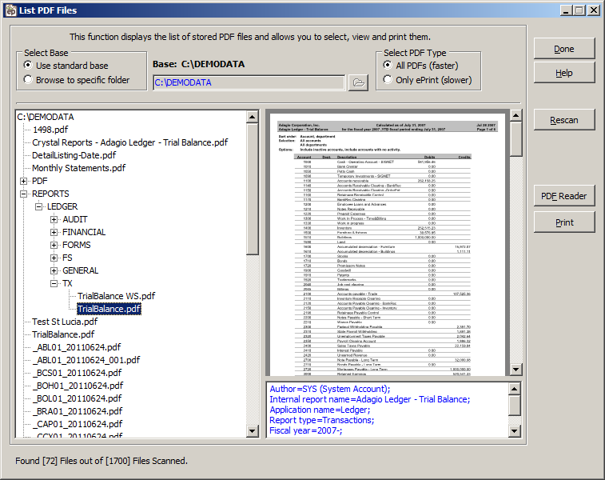Click the Fiscal year=2007 metadata line
The image size is (605, 480).
click(x=305, y=430)
